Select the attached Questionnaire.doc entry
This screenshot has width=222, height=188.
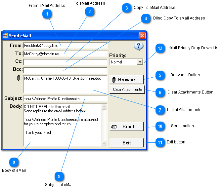pos(63,78)
